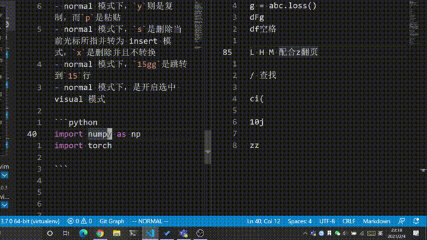Click the '```python' code fence line
Screen dimensions: 427x240
76,122
